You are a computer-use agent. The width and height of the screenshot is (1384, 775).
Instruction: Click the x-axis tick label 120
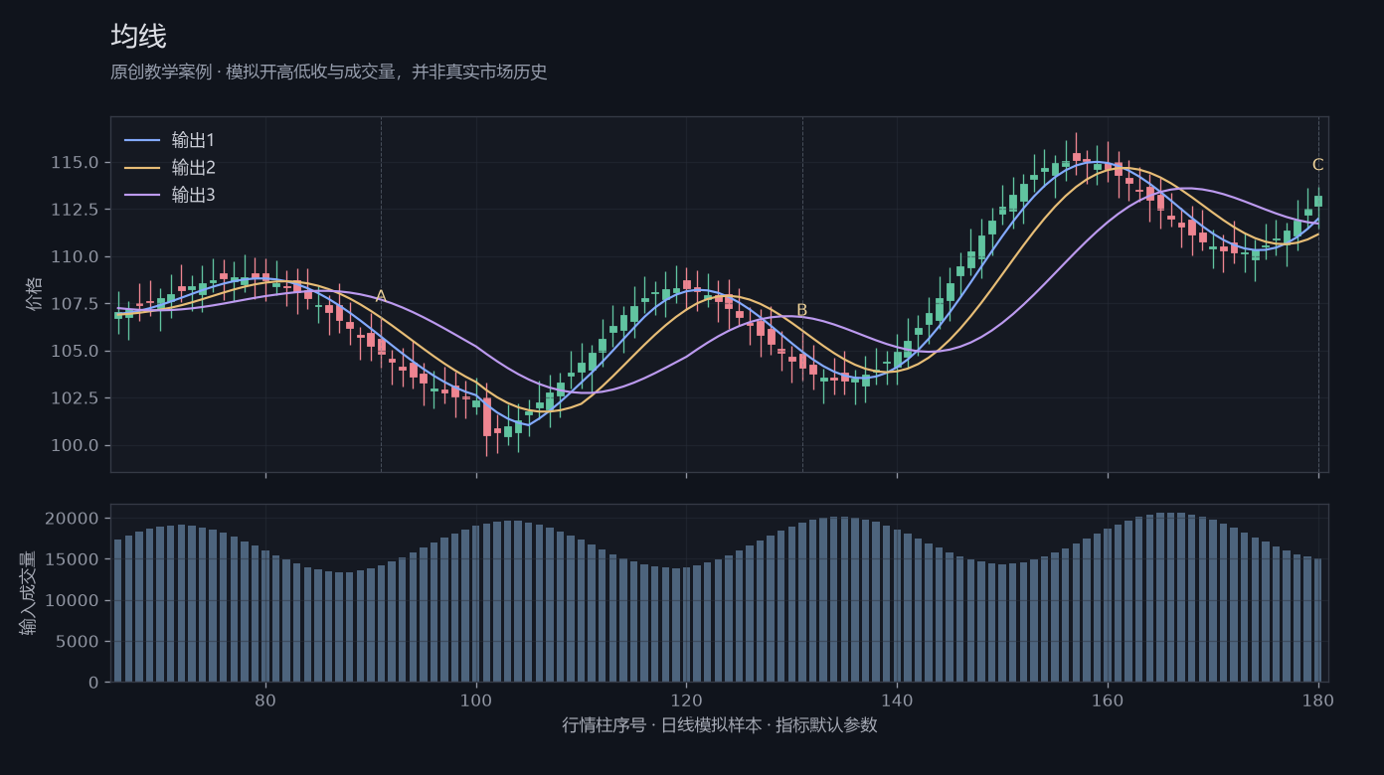[x=686, y=698]
